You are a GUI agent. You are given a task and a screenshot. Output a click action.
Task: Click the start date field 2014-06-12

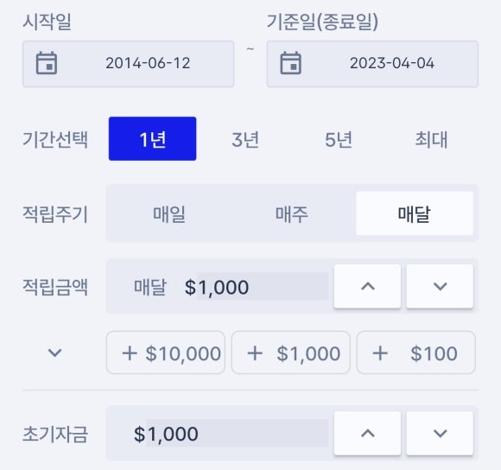point(129,64)
